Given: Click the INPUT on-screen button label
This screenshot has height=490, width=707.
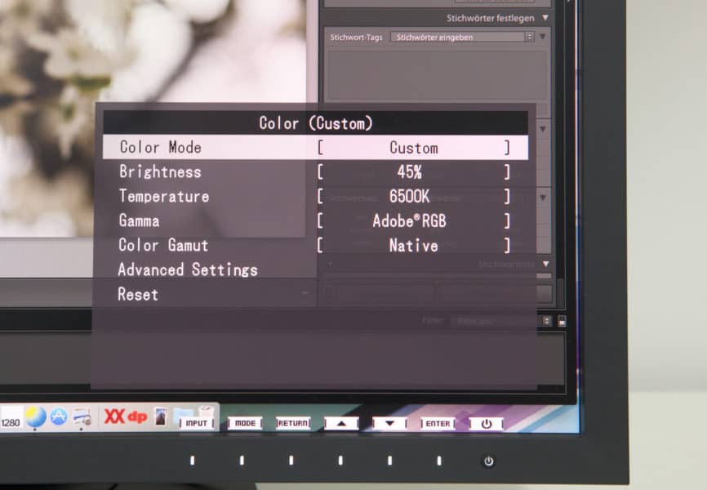Looking at the screenshot, I should 197,423.
